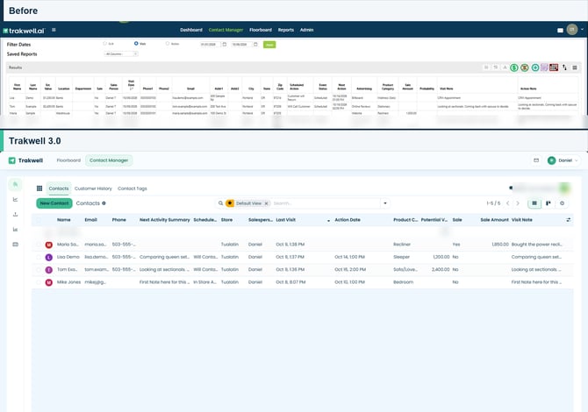Switch to kanban view
The height and width of the screenshot is (412, 588).
pyautogui.click(x=549, y=203)
